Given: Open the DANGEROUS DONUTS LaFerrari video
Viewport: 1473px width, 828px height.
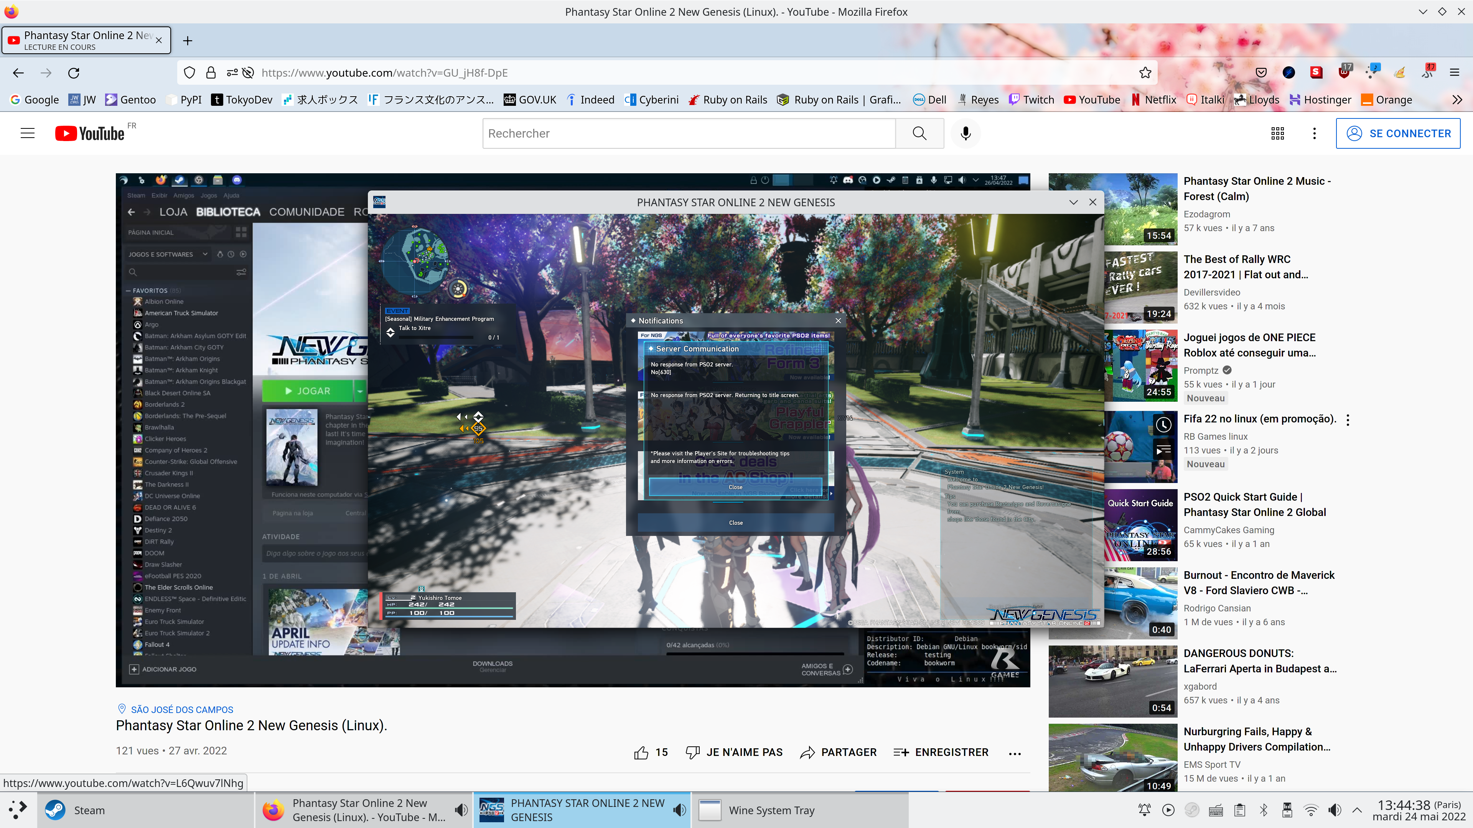Looking at the screenshot, I should click(x=1260, y=661).
